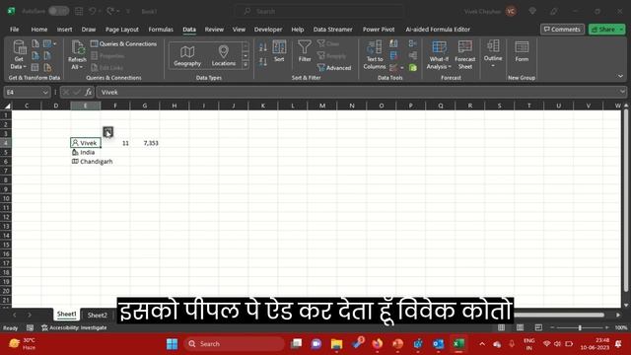Open the Comments pane

(562, 30)
